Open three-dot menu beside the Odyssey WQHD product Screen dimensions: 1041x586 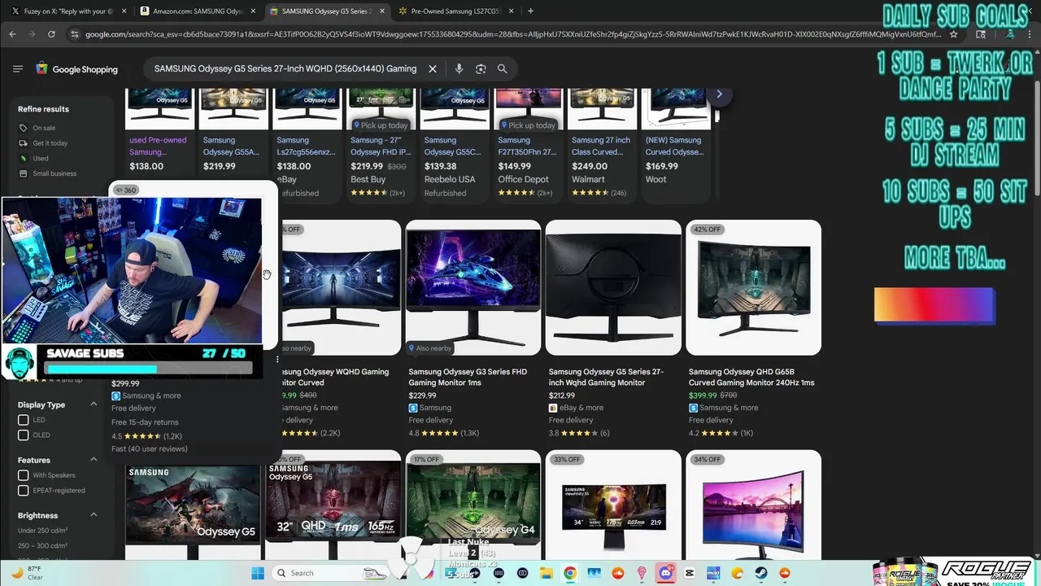click(277, 359)
